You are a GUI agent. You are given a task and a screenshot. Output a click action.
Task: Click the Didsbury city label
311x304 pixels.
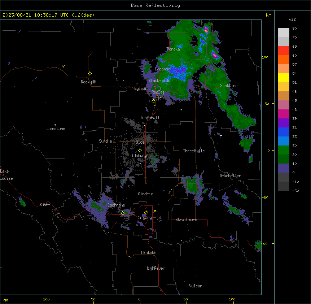point(138,156)
